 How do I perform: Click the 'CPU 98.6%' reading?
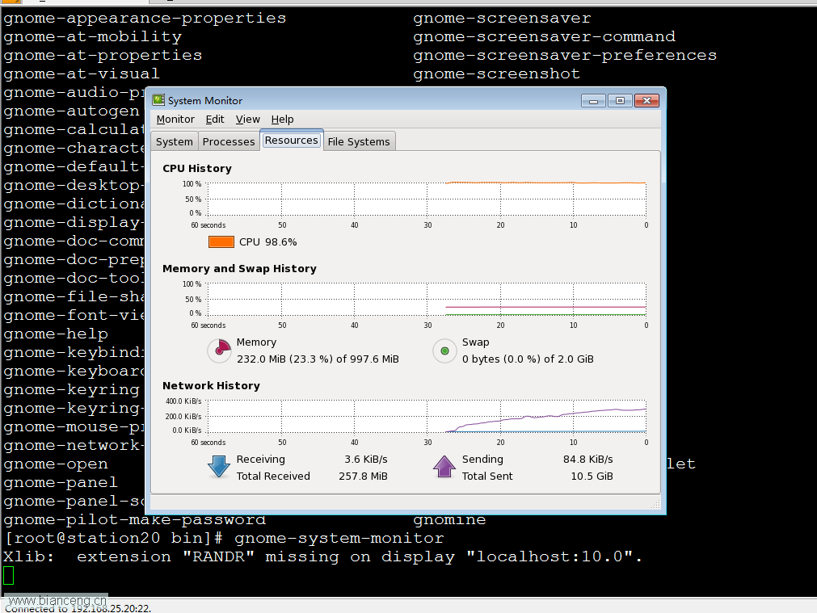(x=267, y=242)
